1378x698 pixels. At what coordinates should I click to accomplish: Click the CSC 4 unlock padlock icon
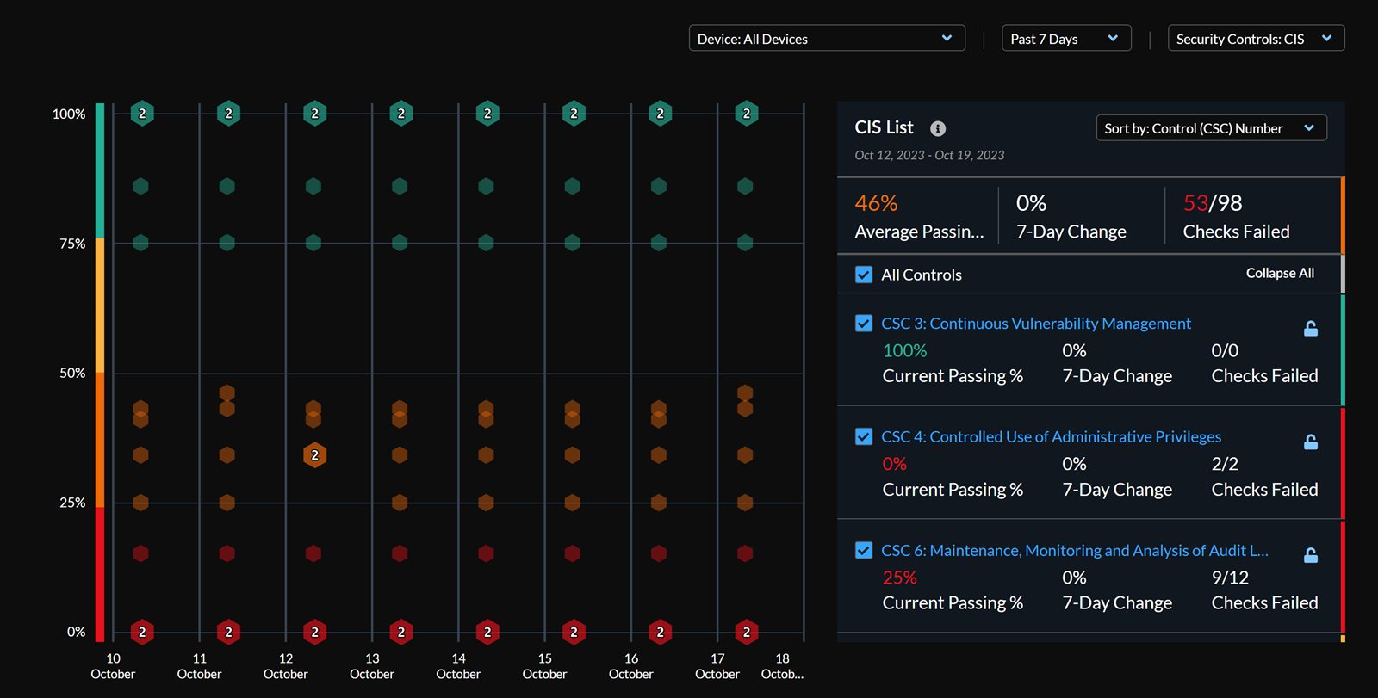1310,442
